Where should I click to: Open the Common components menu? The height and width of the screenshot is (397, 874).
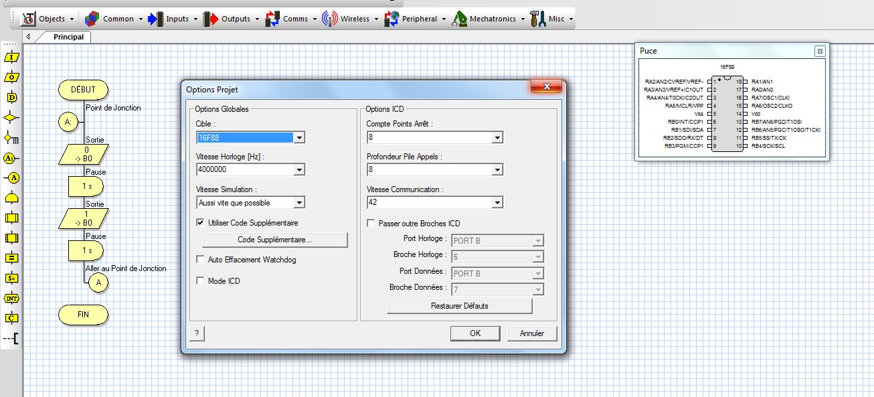(114, 19)
